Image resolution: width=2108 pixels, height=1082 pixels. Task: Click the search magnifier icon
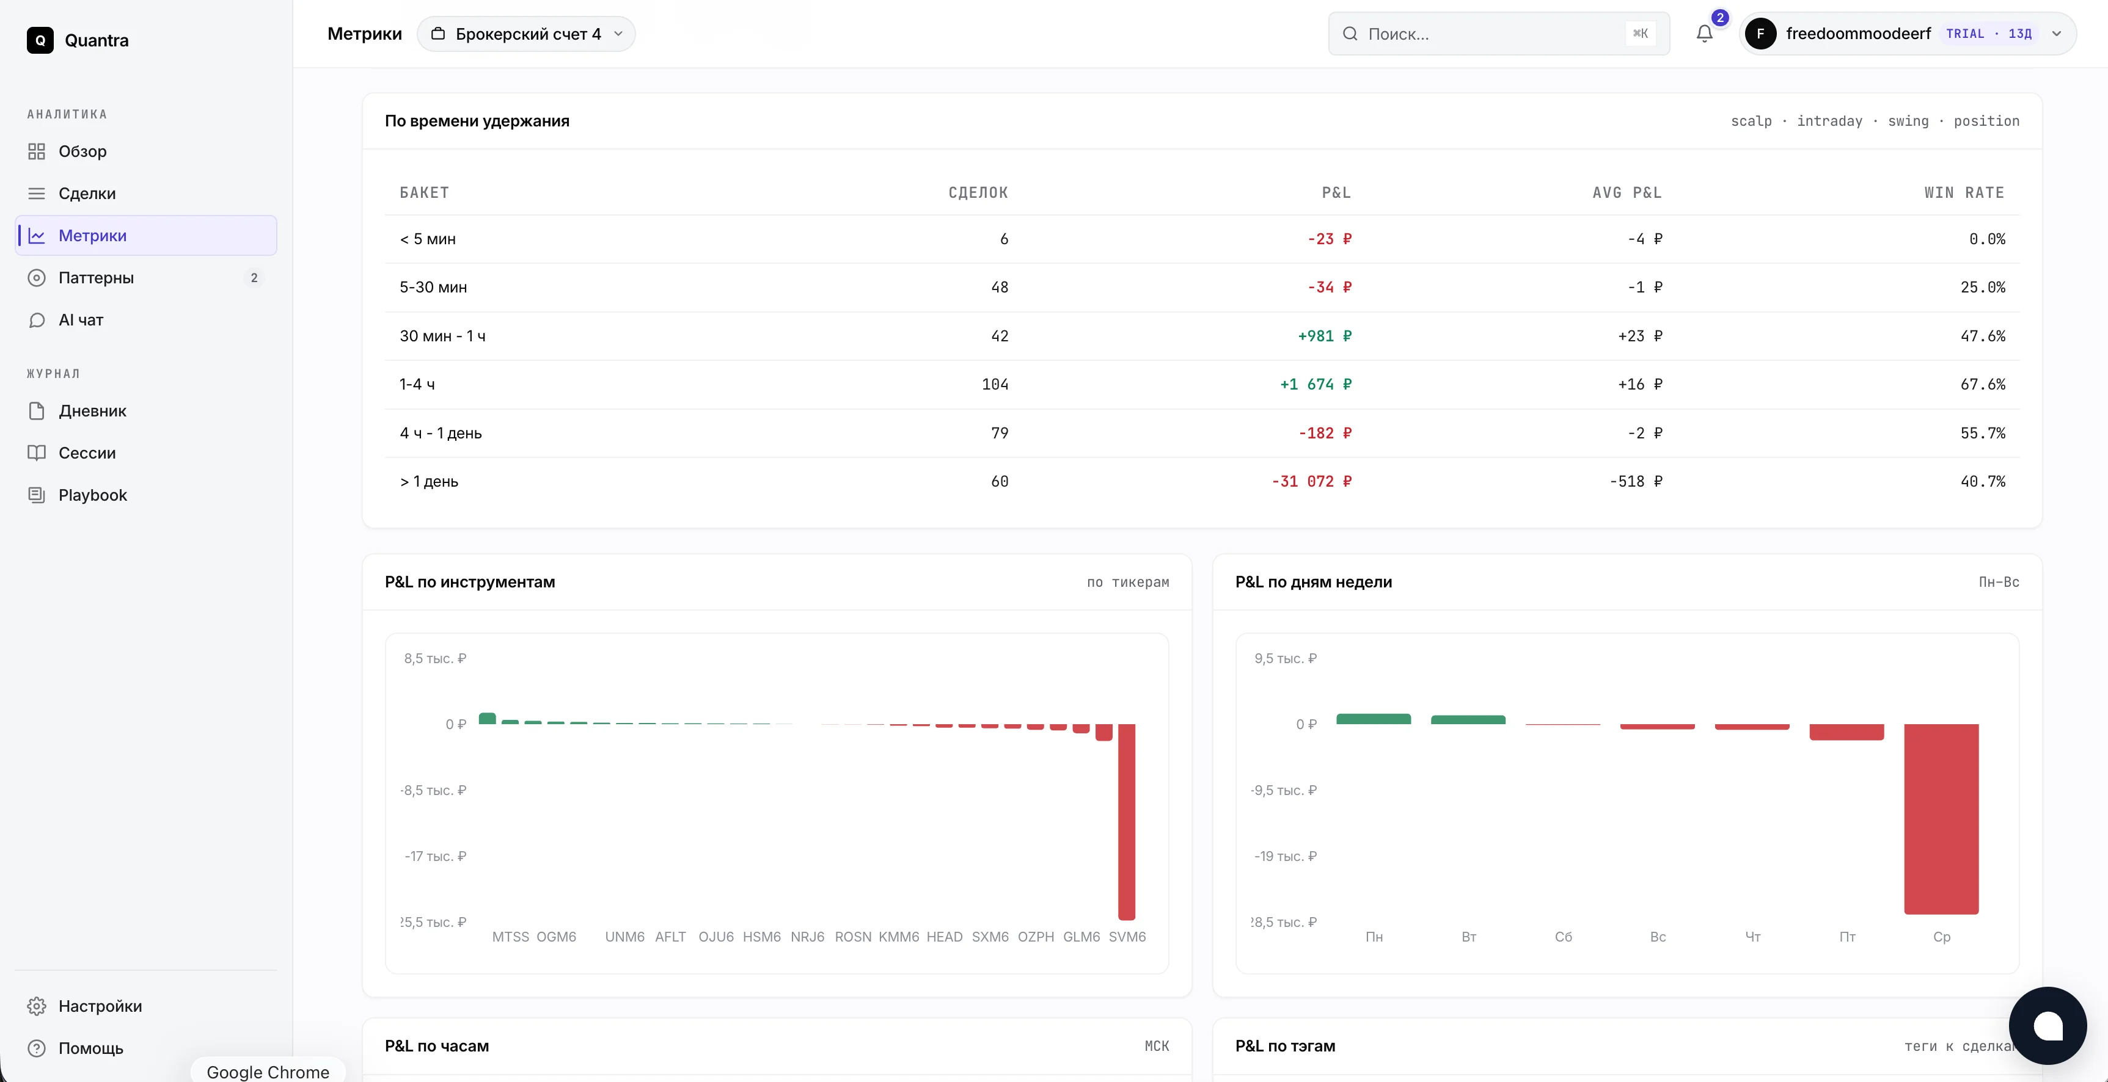(1350, 34)
